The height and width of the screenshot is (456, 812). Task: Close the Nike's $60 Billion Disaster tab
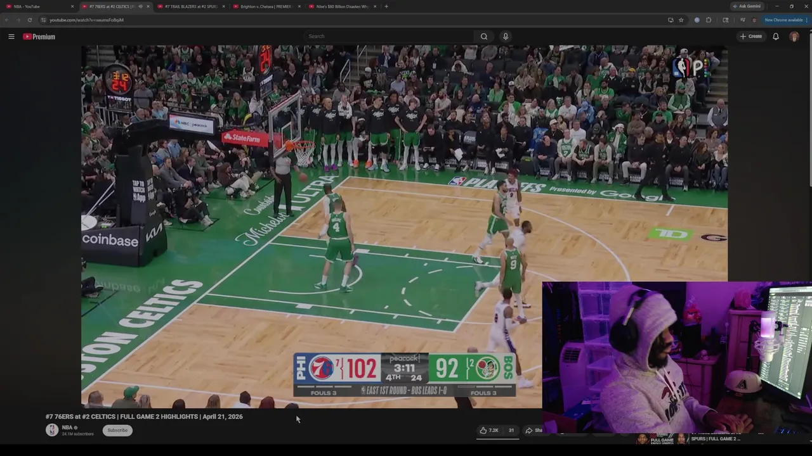(376, 6)
